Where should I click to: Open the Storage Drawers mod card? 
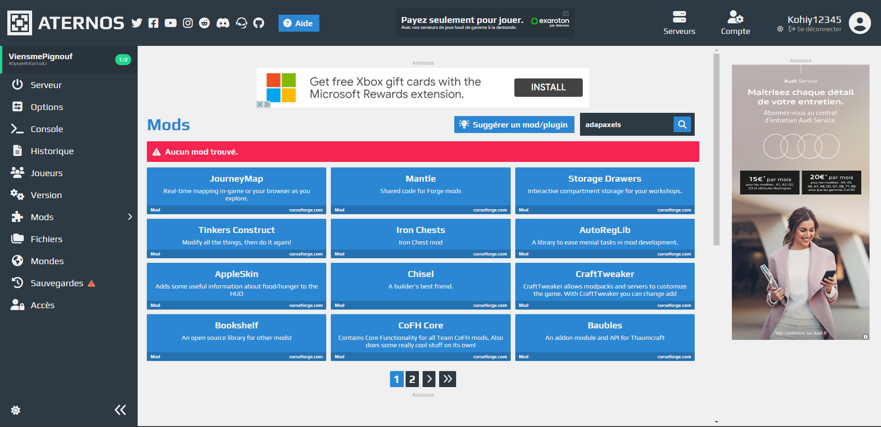point(605,190)
